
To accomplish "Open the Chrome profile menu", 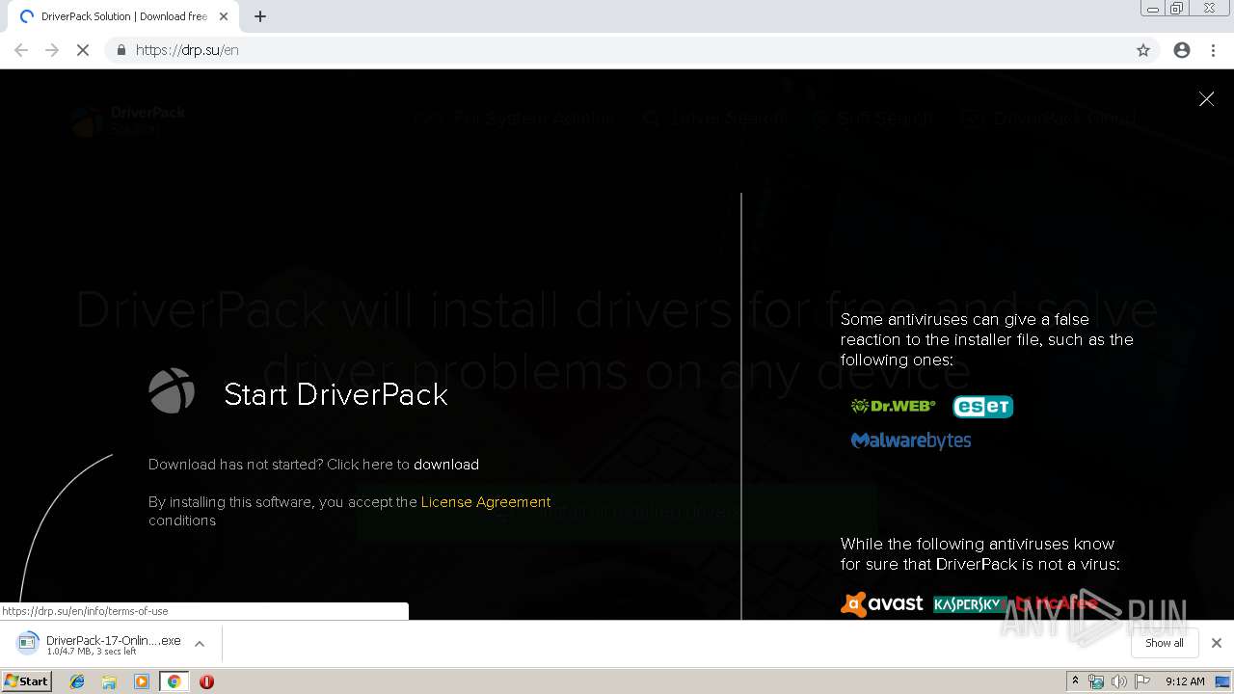I will coord(1182,50).
